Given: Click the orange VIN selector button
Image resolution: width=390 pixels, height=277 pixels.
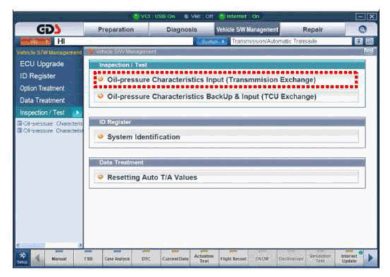Looking at the screenshot, I should pyautogui.click(x=36, y=41).
